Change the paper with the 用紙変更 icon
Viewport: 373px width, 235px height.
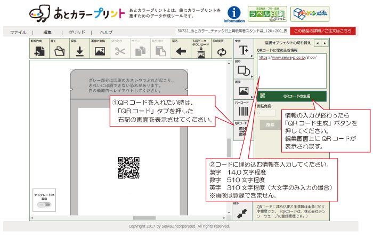pyautogui.click(x=222, y=49)
